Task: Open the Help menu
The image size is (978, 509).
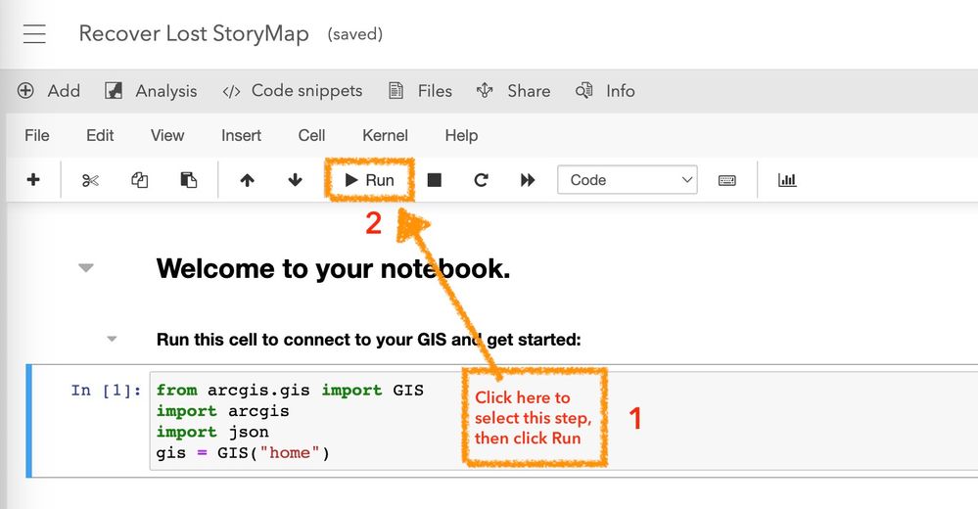Action: [x=461, y=135]
